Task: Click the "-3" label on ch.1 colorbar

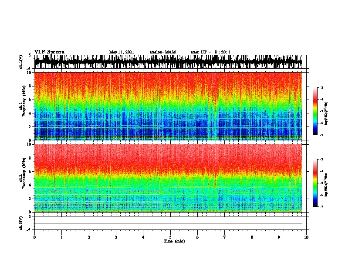Action: coord(321,87)
